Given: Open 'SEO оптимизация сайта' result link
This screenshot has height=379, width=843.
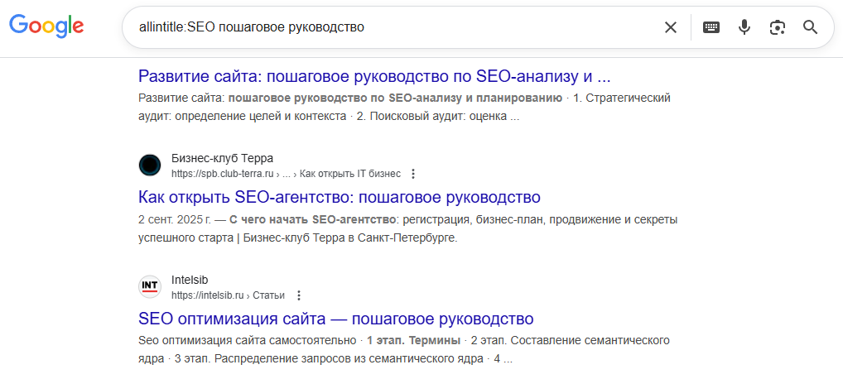Looking at the screenshot, I should point(335,319).
